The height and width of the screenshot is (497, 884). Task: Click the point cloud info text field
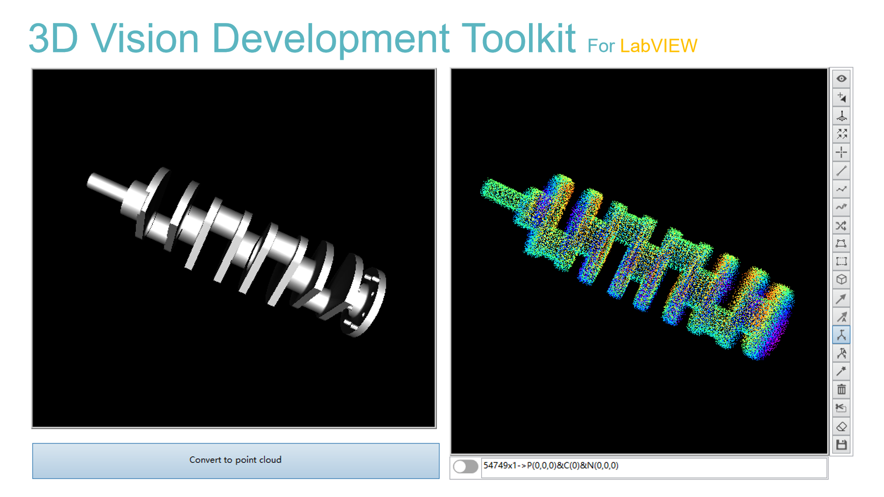point(654,467)
